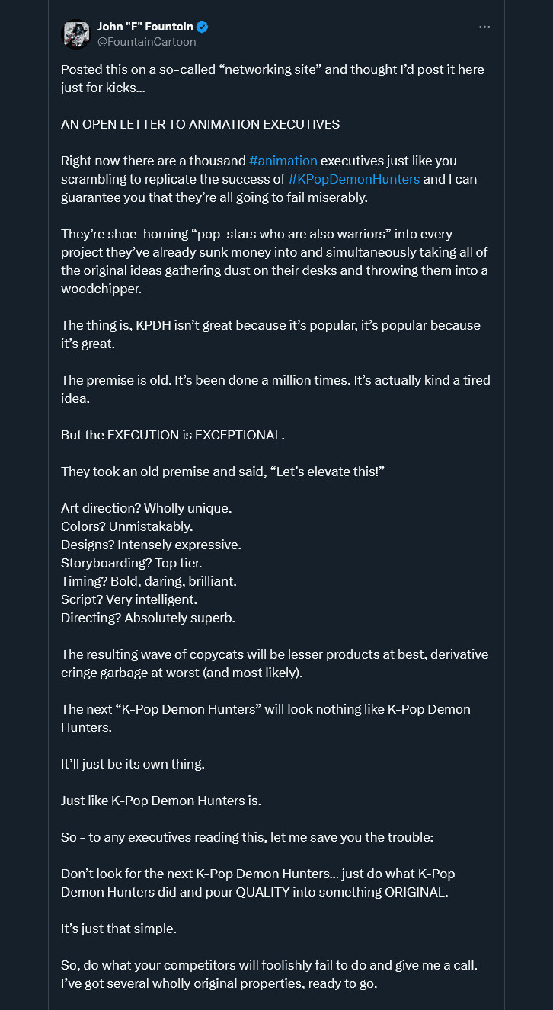Open John "F" Fountain's profile avatar
This screenshot has width=553, height=1010.
pyautogui.click(x=75, y=34)
